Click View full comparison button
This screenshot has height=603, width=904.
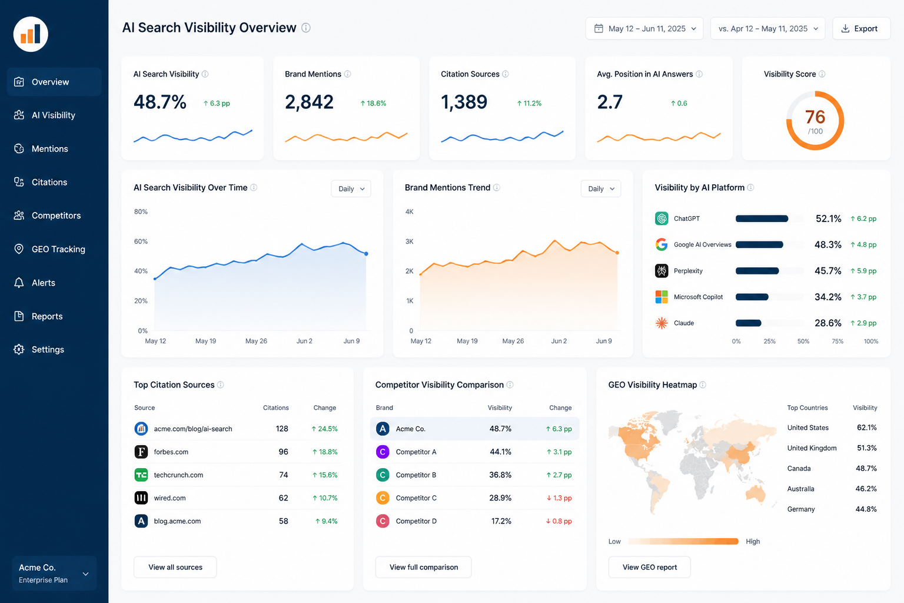click(424, 567)
